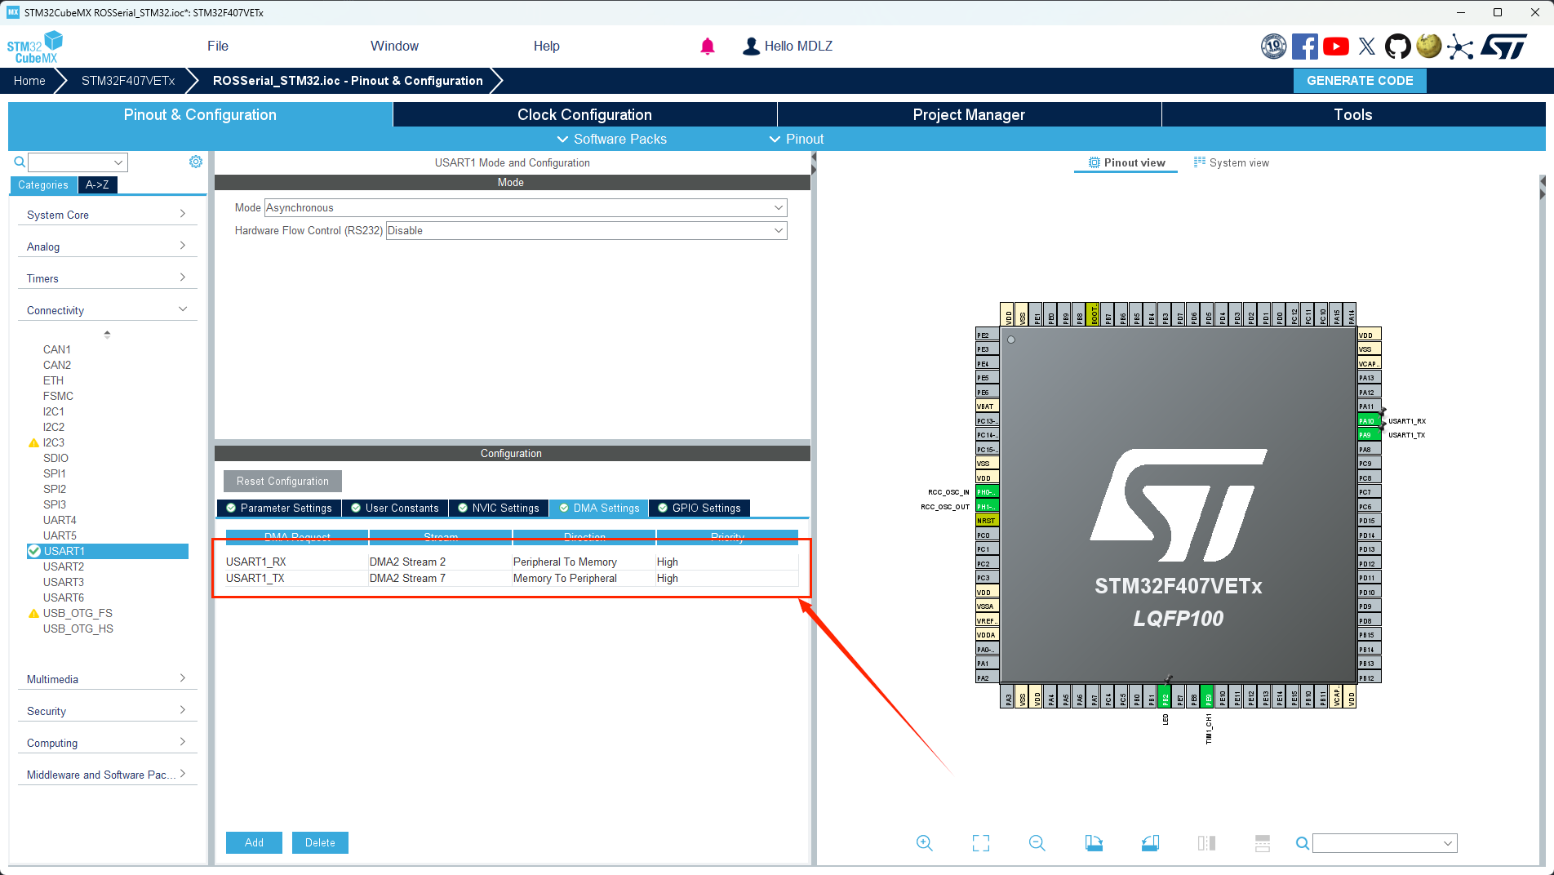
Task: Zoom in on the pinout view
Action: point(925,843)
